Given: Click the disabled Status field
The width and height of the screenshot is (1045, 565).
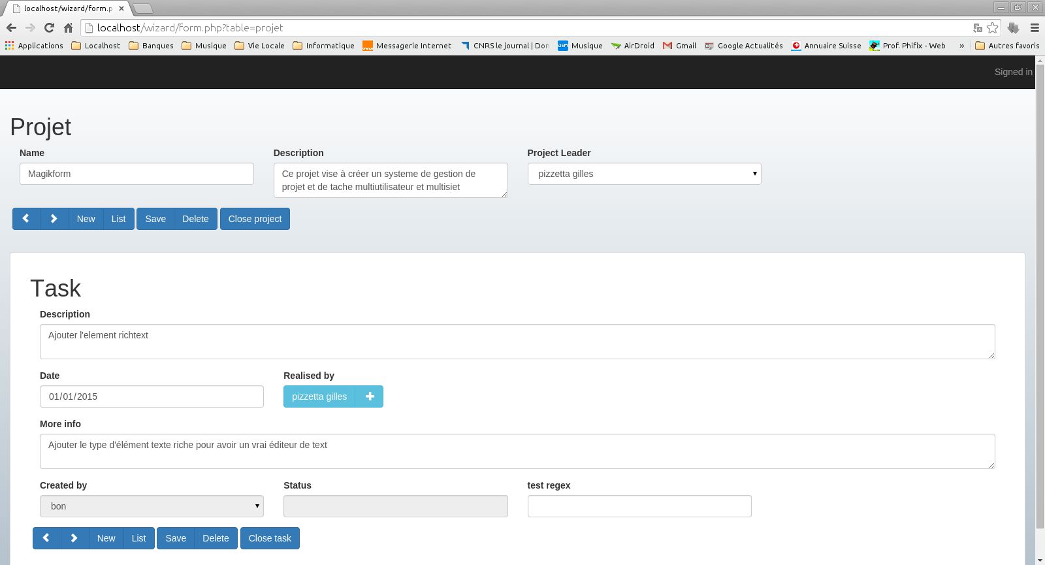Looking at the screenshot, I should point(396,506).
